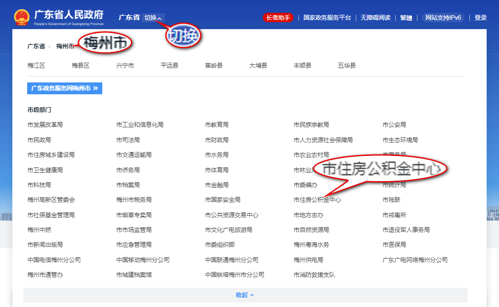499x307 pixels.
Task: Open 市水务局 link
Action: point(217,155)
